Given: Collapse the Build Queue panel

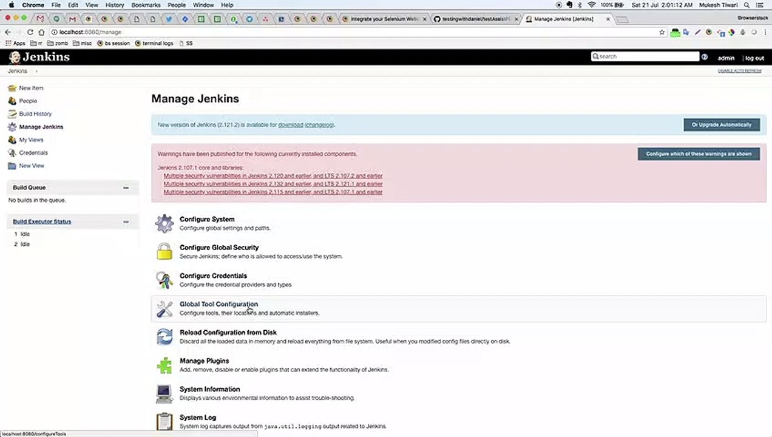Looking at the screenshot, I should click(126, 188).
